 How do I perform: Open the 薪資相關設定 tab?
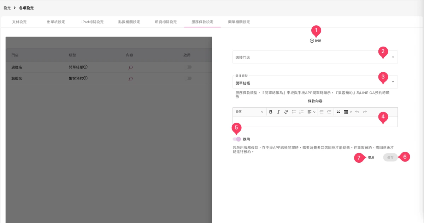point(166,22)
